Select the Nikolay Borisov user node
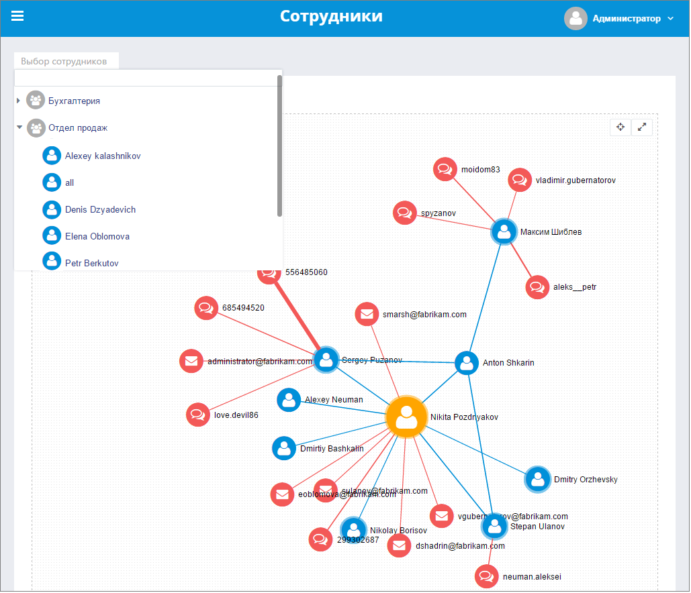The image size is (691, 593). point(353,529)
